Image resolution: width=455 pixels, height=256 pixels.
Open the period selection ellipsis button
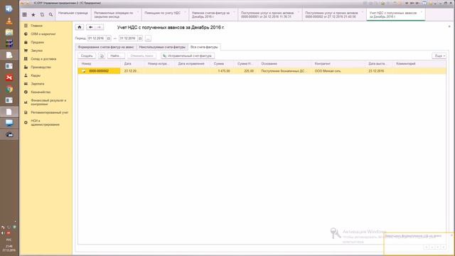point(148,38)
